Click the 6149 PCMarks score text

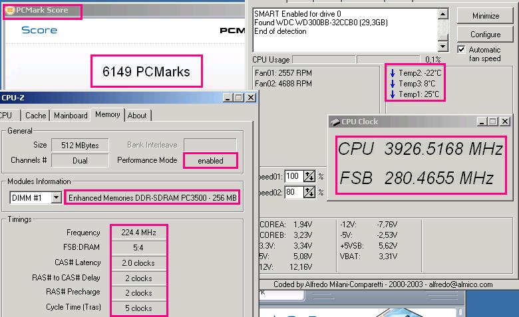click(x=146, y=71)
